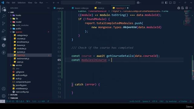Expand the hooks folder
This screenshot has height=109, width=194.
click(x=18, y=15)
